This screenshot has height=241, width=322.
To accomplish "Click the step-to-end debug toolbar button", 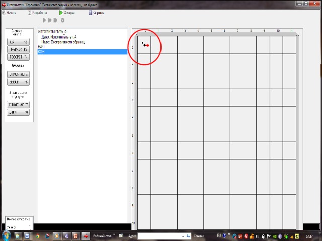I will pos(55,20).
